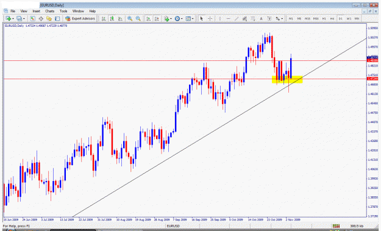Click the 7 Sep 2009 date on the time axis
The width and height of the screenshot is (381, 231).
180,219
